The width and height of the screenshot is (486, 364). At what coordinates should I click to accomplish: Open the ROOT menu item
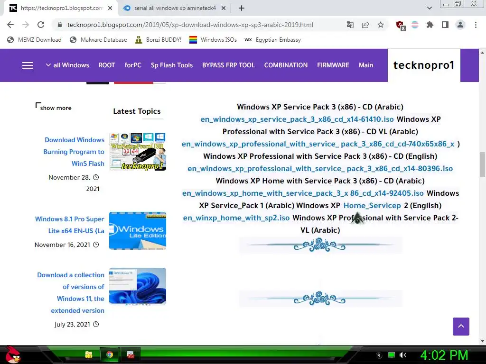click(x=107, y=65)
